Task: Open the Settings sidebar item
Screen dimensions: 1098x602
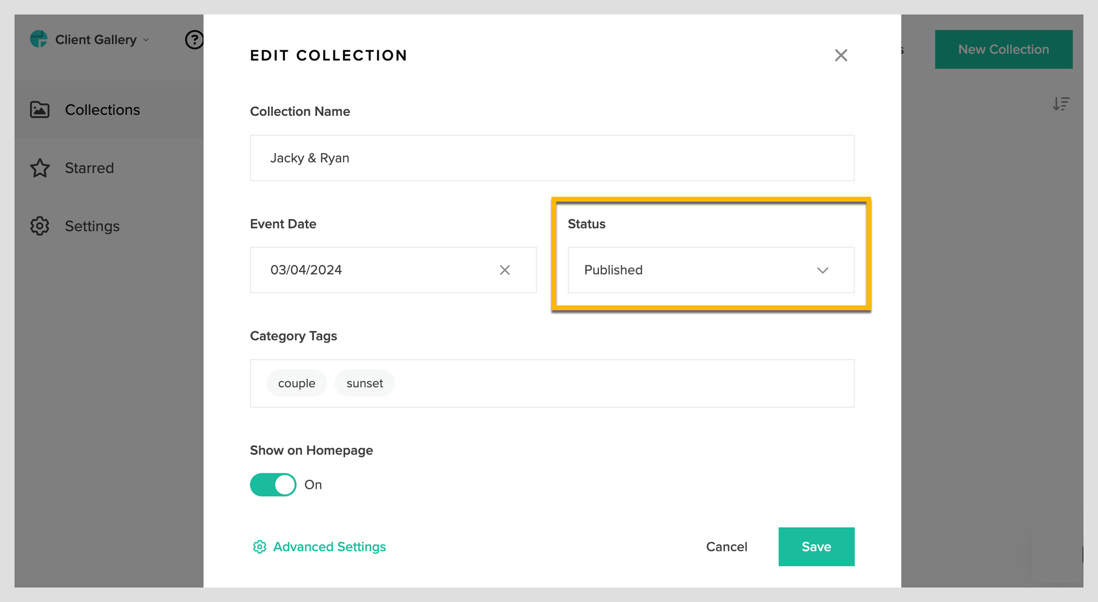Action: [x=92, y=226]
